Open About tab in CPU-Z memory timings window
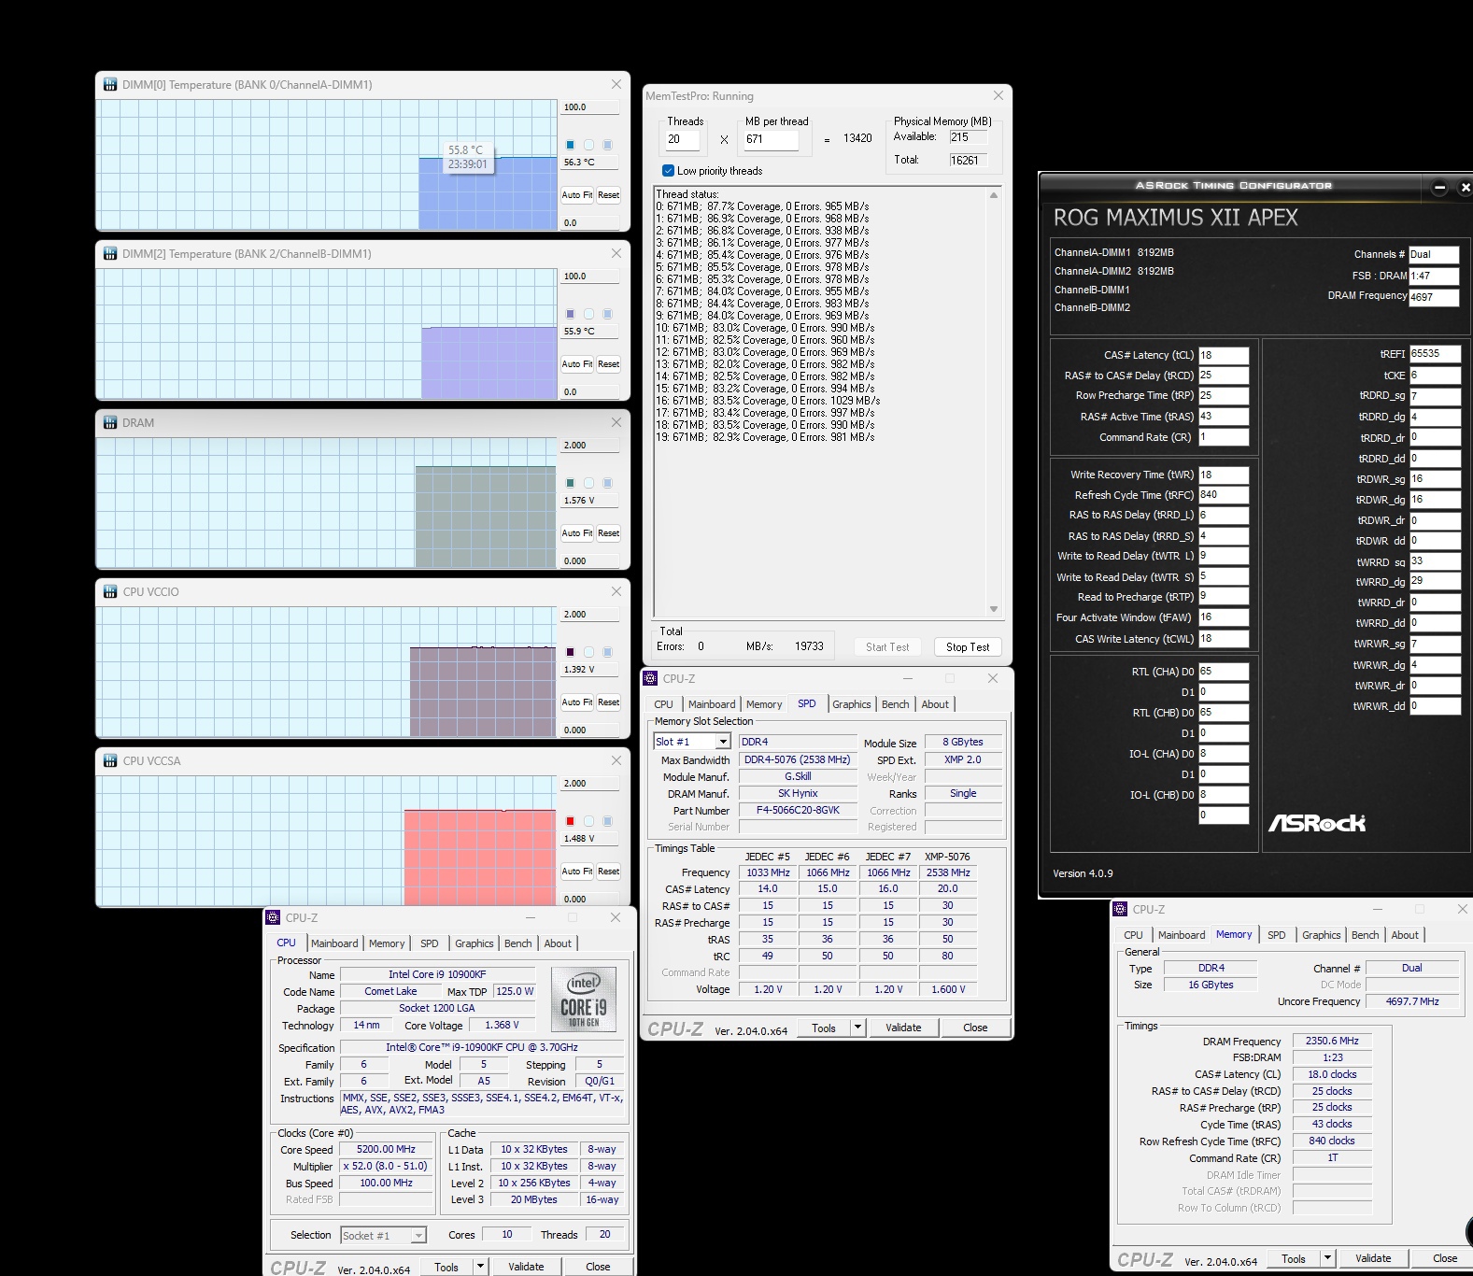 (x=1405, y=935)
